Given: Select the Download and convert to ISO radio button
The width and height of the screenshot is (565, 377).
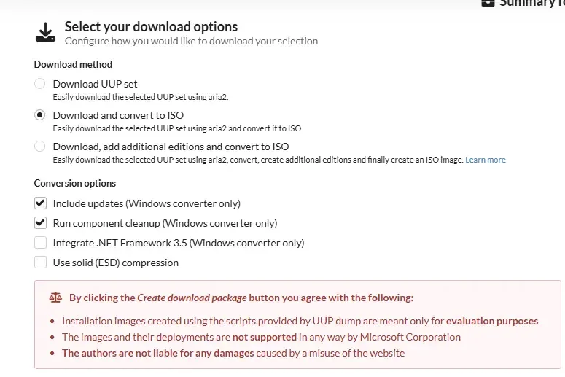Looking at the screenshot, I should click(x=39, y=115).
